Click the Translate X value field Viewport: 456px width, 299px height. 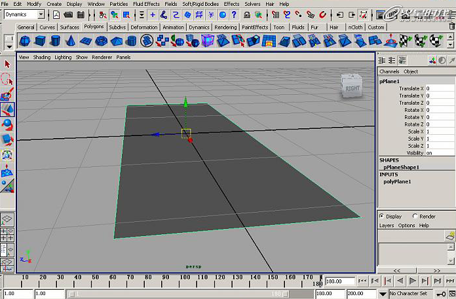[439, 89]
